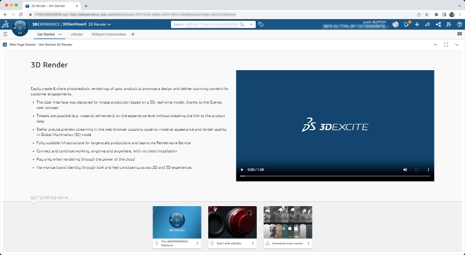465x255 pixels.
Task: Open Download more assets link
Action: click(288, 243)
